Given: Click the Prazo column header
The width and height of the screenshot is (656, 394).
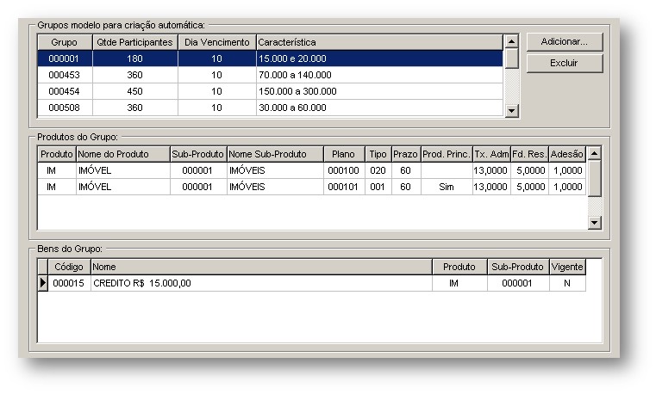Looking at the screenshot, I should [x=406, y=154].
